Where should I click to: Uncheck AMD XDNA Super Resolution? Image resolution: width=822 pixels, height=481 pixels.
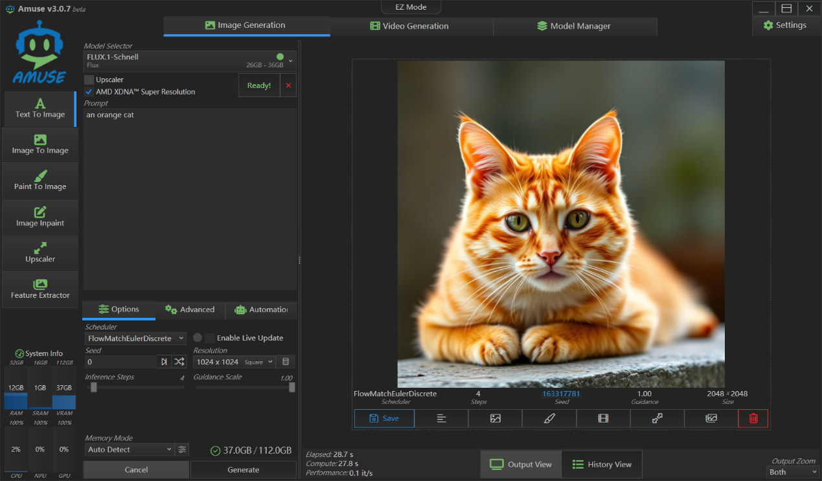(x=89, y=92)
